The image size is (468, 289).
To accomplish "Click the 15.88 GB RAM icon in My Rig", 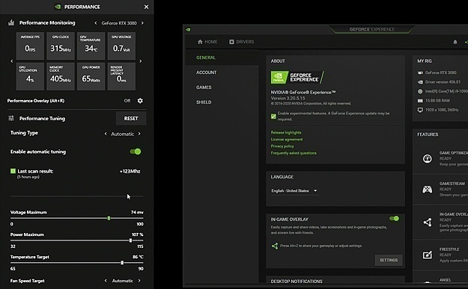I will click(x=420, y=101).
